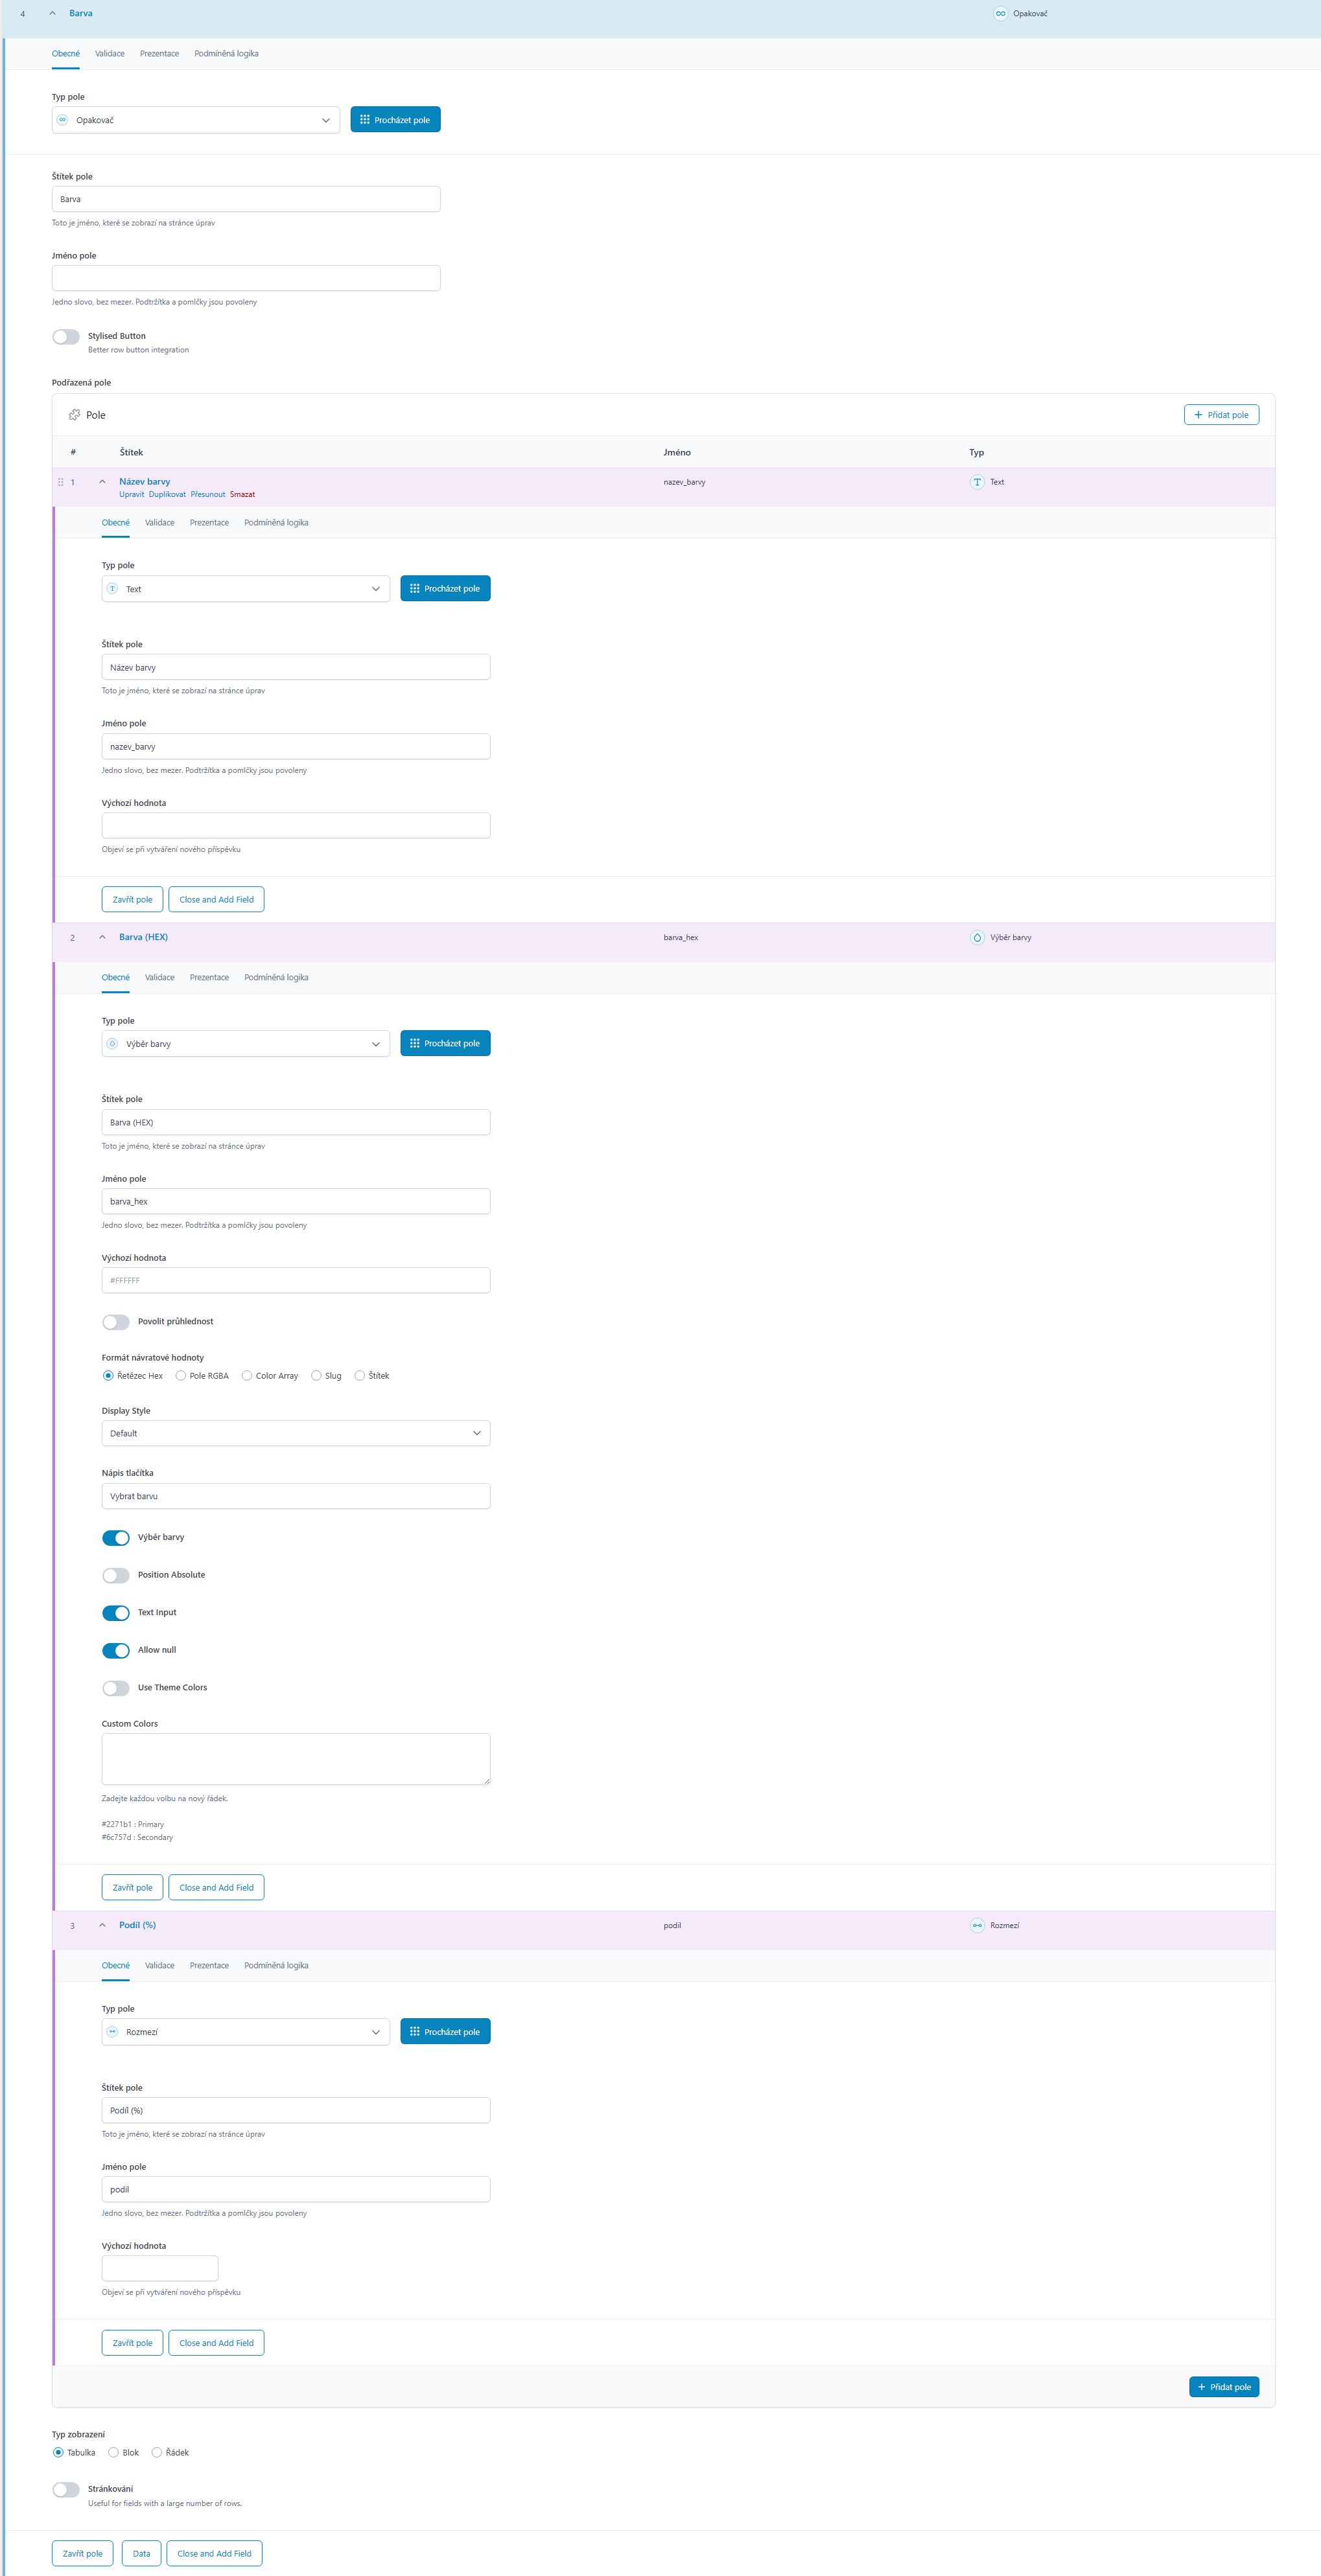This screenshot has width=1321, height=2576.
Task: Click the Smazat link under Název barvy
Action: point(242,495)
